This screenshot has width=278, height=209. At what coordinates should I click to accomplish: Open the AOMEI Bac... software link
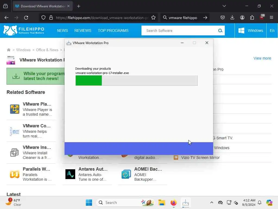tap(148, 169)
